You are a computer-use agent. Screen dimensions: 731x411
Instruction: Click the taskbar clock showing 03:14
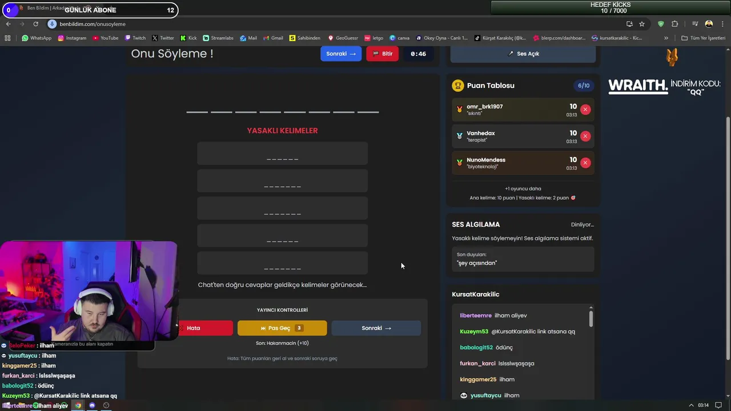pyautogui.click(x=704, y=405)
